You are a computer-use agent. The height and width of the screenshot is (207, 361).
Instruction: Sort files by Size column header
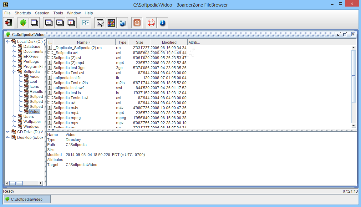click(139, 42)
